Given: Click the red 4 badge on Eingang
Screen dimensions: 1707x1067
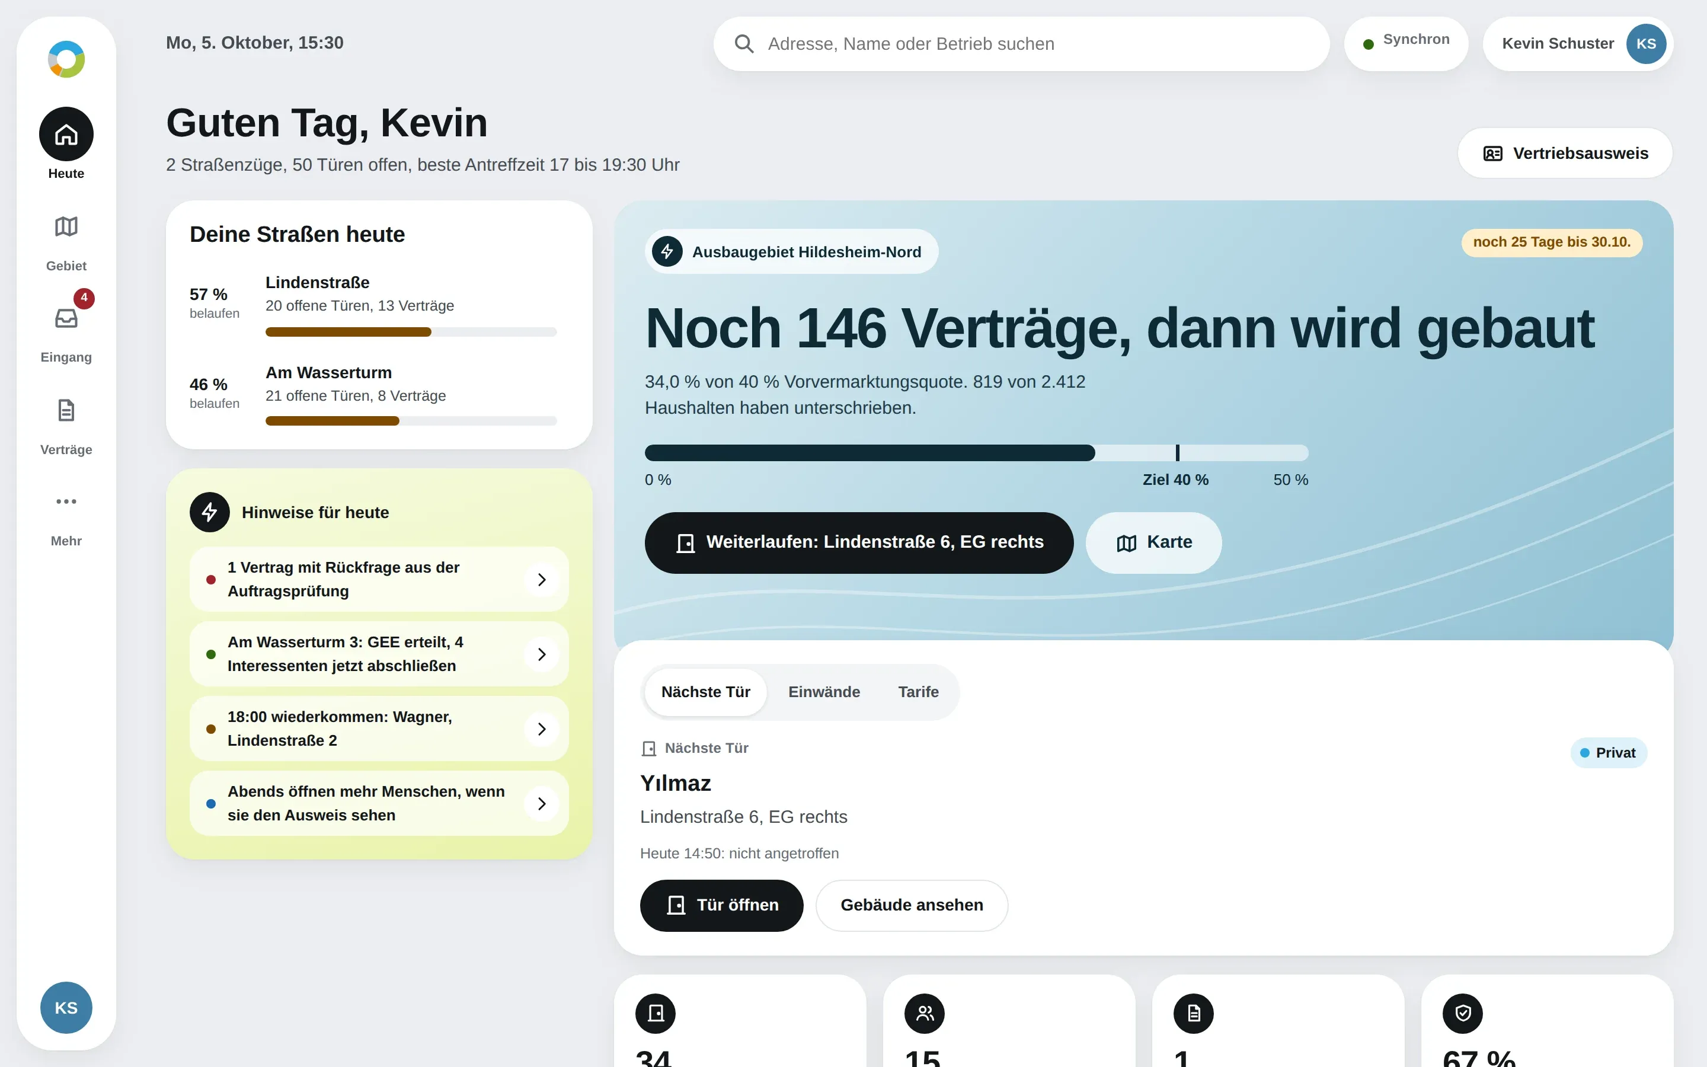Looking at the screenshot, I should point(84,298).
